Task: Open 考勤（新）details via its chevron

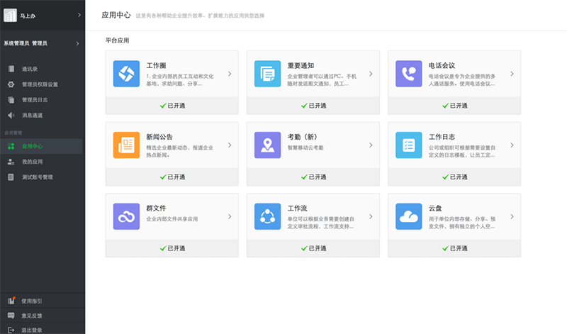Action: point(371,145)
